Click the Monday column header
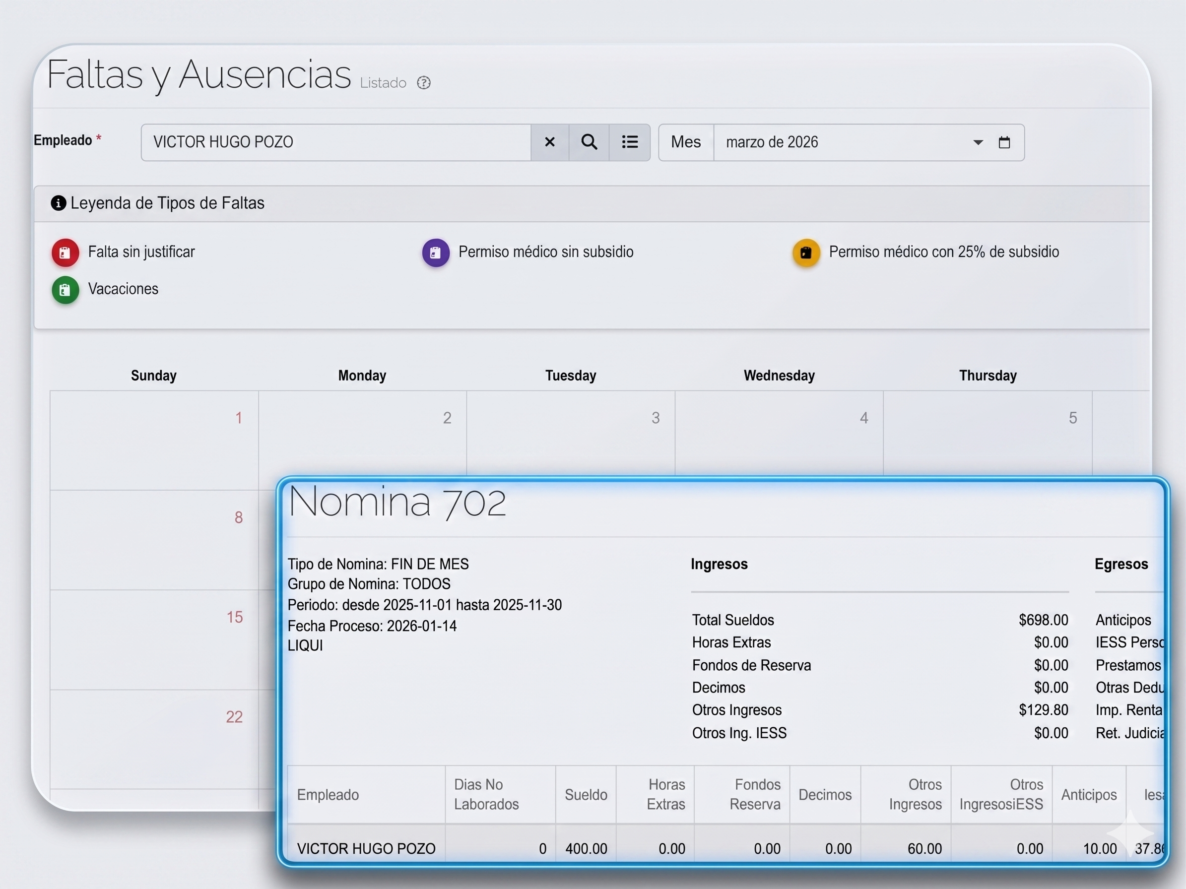Image resolution: width=1186 pixels, height=889 pixels. pyautogui.click(x=362, y=376)
